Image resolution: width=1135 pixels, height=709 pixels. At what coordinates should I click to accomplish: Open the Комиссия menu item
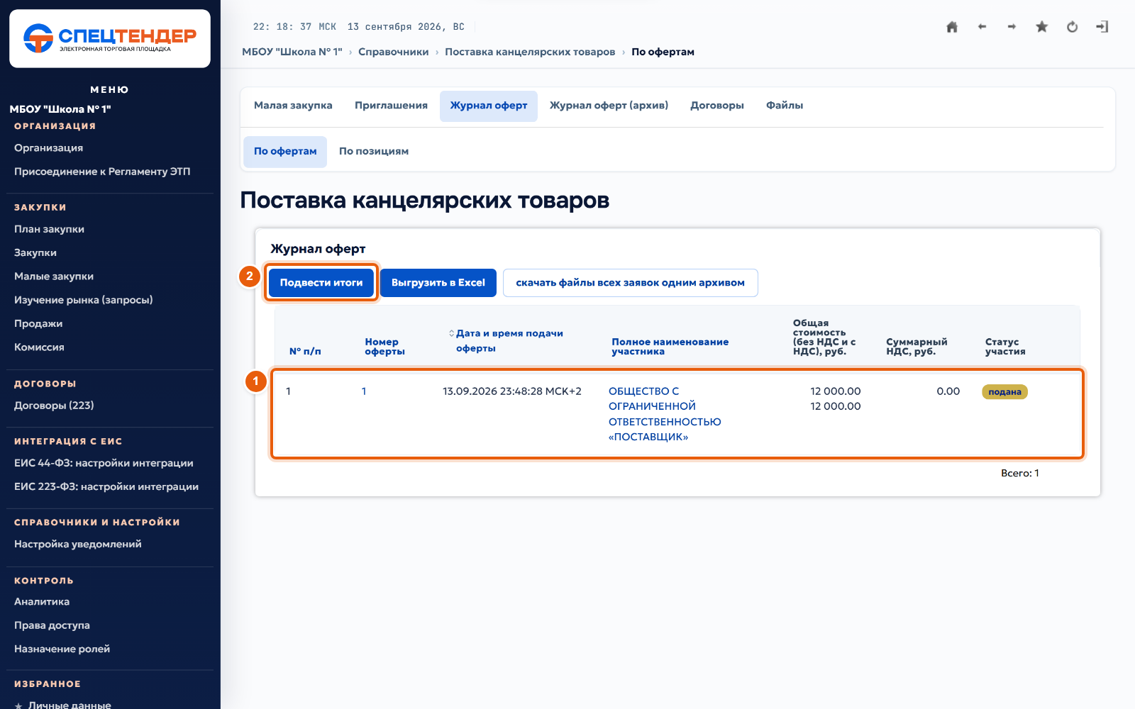tap(39, 347)
